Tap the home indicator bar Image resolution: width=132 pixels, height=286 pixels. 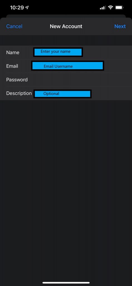click(66, 283)
